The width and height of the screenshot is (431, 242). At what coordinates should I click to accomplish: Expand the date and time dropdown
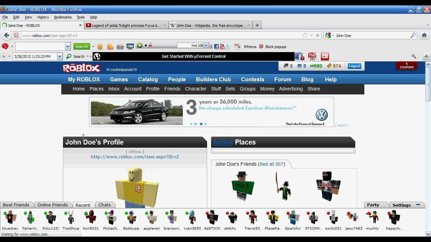click(60, 56)
